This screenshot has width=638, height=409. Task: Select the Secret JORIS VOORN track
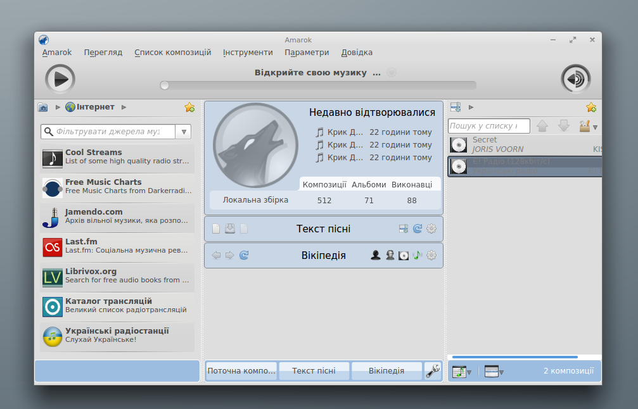coord(525,145)
